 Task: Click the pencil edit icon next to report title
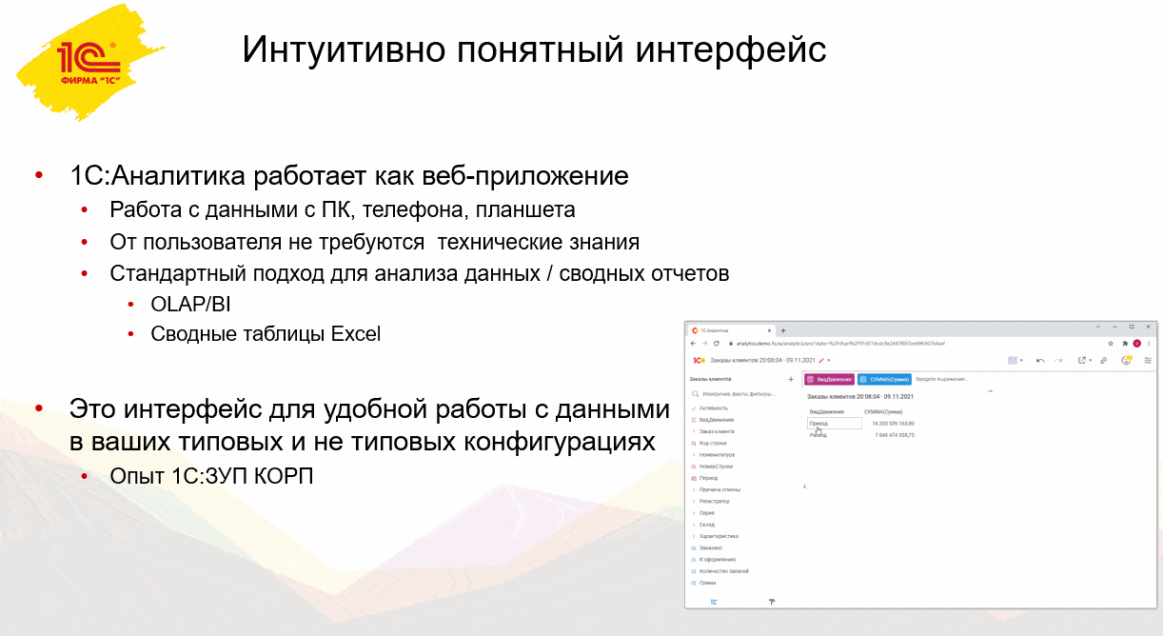tap(821, 361)
